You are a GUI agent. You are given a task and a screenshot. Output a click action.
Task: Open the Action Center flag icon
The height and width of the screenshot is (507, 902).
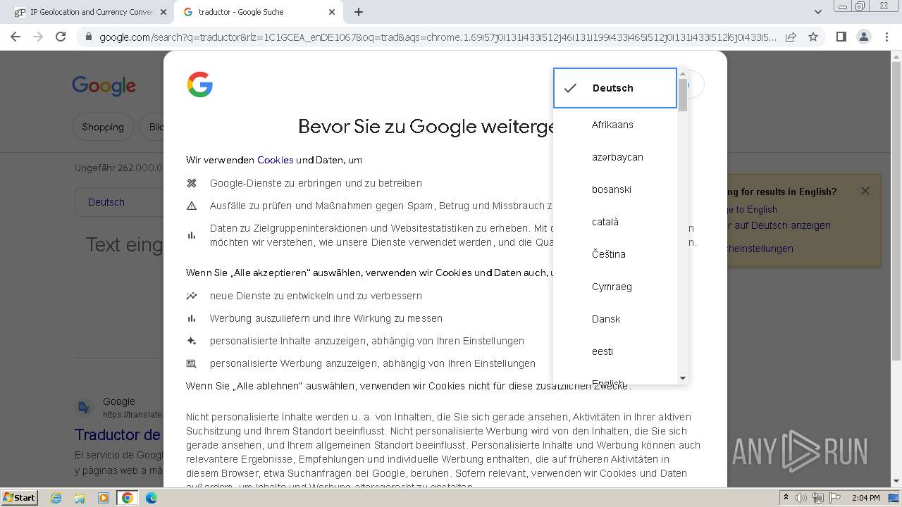[834, 498]
